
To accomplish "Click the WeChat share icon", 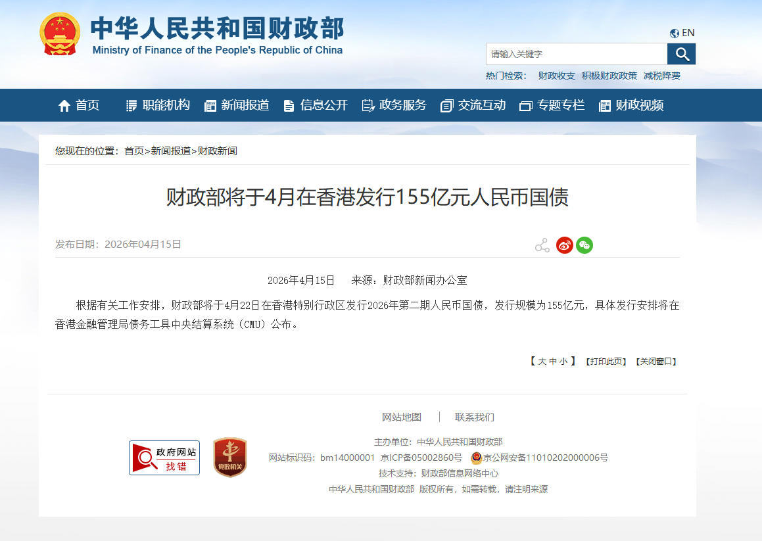I will [x=584, y=245].
